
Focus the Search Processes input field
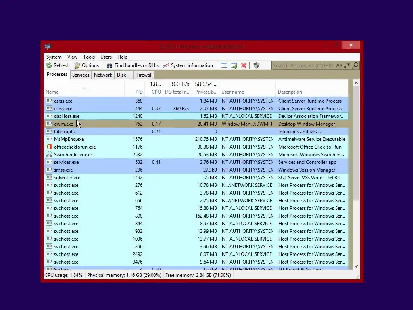pyautogui.click(x=303, y=65)
